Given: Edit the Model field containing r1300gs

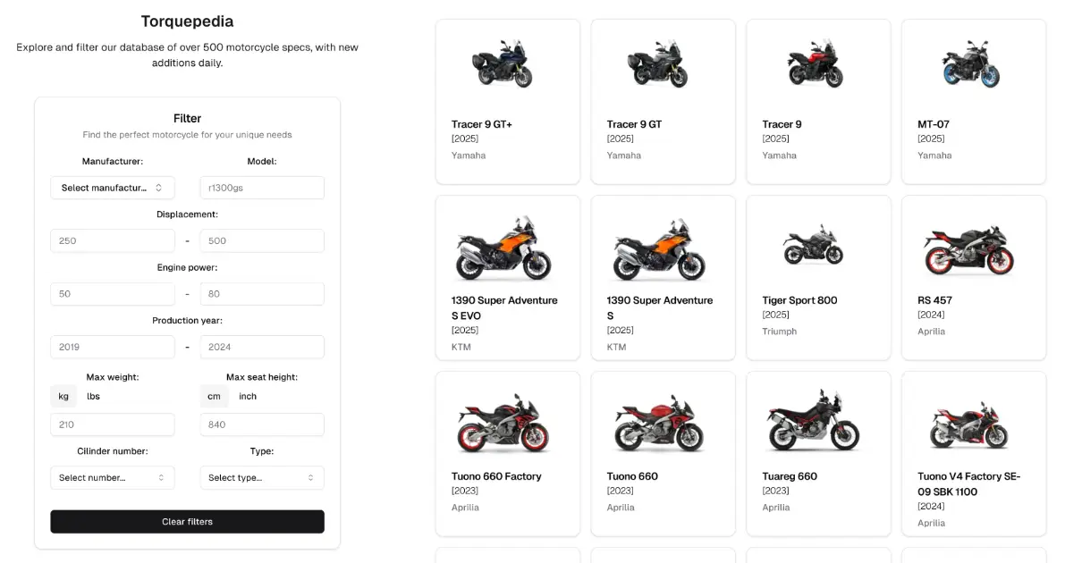Looking at the screenshot, I should [x=261, y=188].
